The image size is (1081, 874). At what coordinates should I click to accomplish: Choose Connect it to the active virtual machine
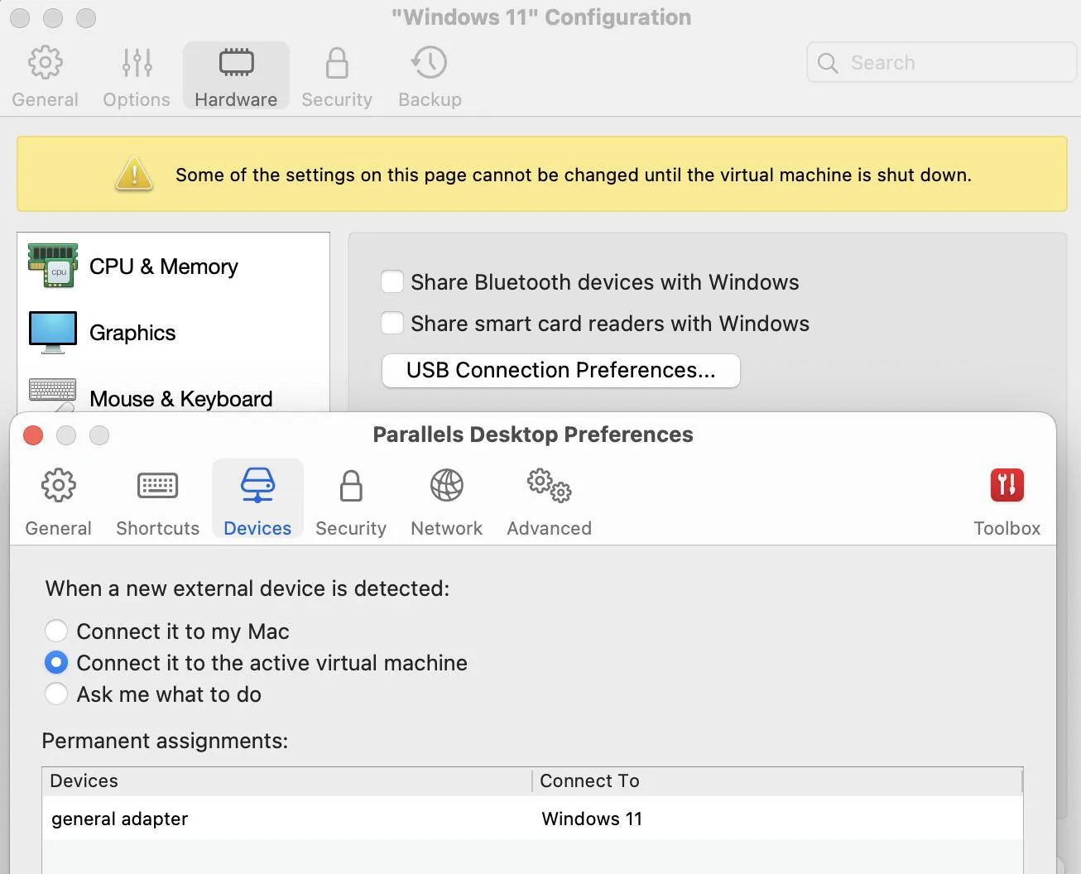[56, 663]
